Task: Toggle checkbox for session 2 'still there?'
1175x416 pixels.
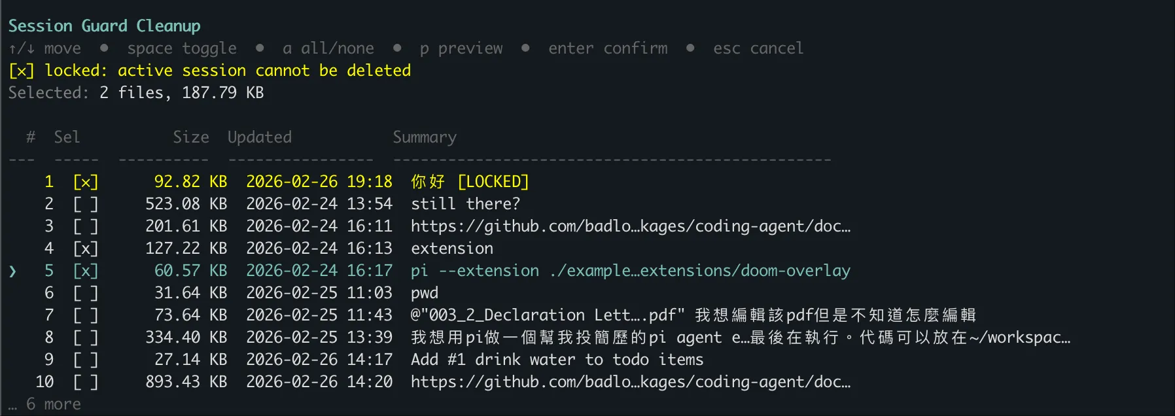Action: click(85, 204)
